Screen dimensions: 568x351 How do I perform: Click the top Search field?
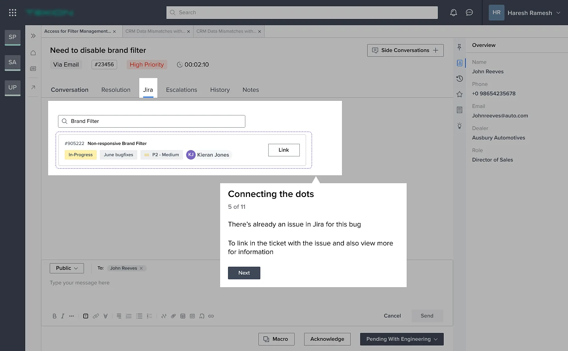coord(302,13)
